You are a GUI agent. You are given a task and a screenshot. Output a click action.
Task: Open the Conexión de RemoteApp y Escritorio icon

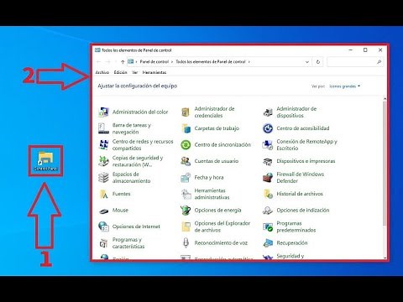(x=268, y=144)
